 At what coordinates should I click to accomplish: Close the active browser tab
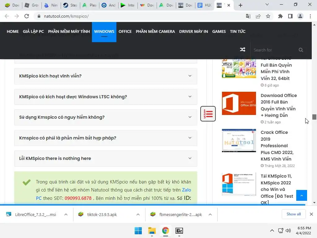(229, 5)
